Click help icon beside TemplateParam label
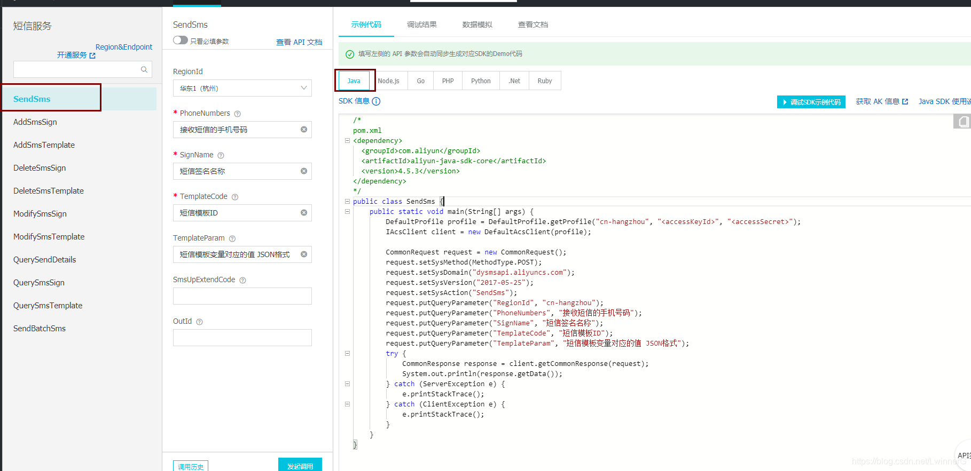 pos(232,238)
